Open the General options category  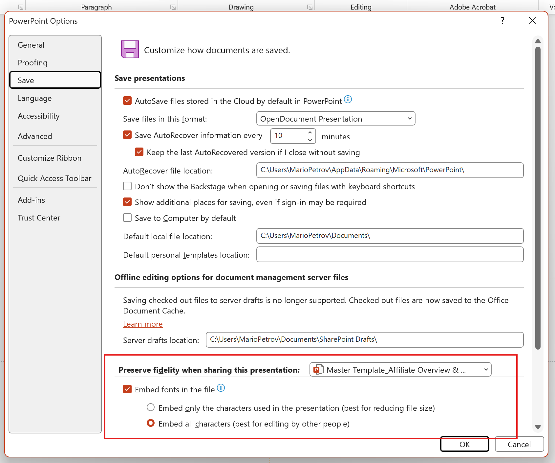coord(55,45)
